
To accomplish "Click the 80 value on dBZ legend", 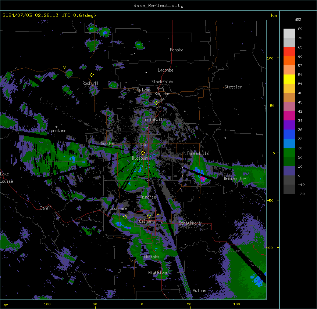I will tap(300, 29).
